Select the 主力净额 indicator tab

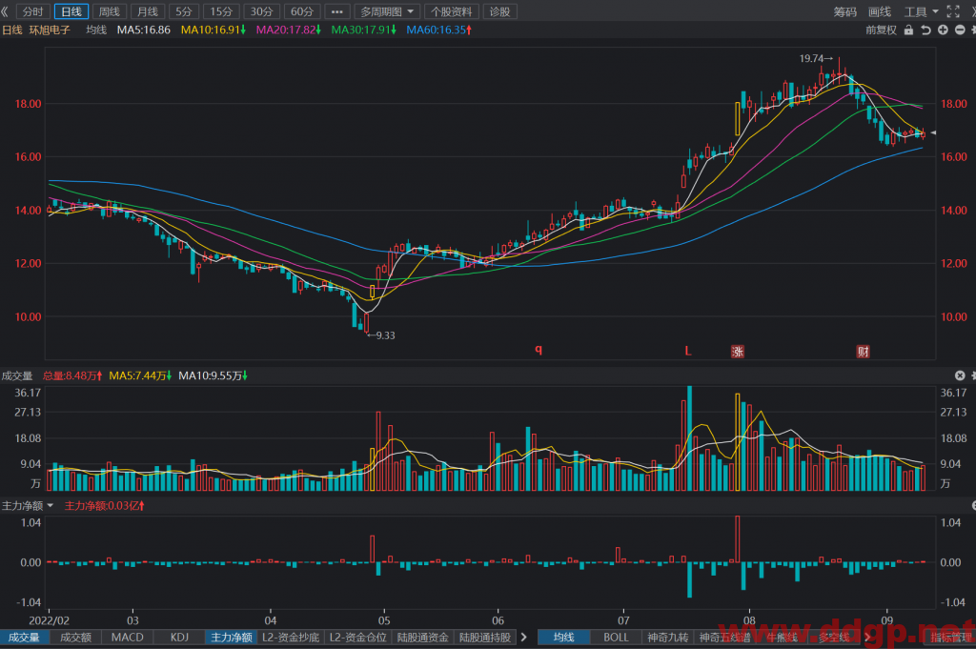click(x=232, y=638)
